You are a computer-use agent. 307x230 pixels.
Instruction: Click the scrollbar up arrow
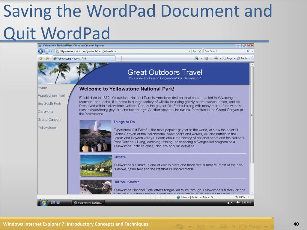coord(252,64)
